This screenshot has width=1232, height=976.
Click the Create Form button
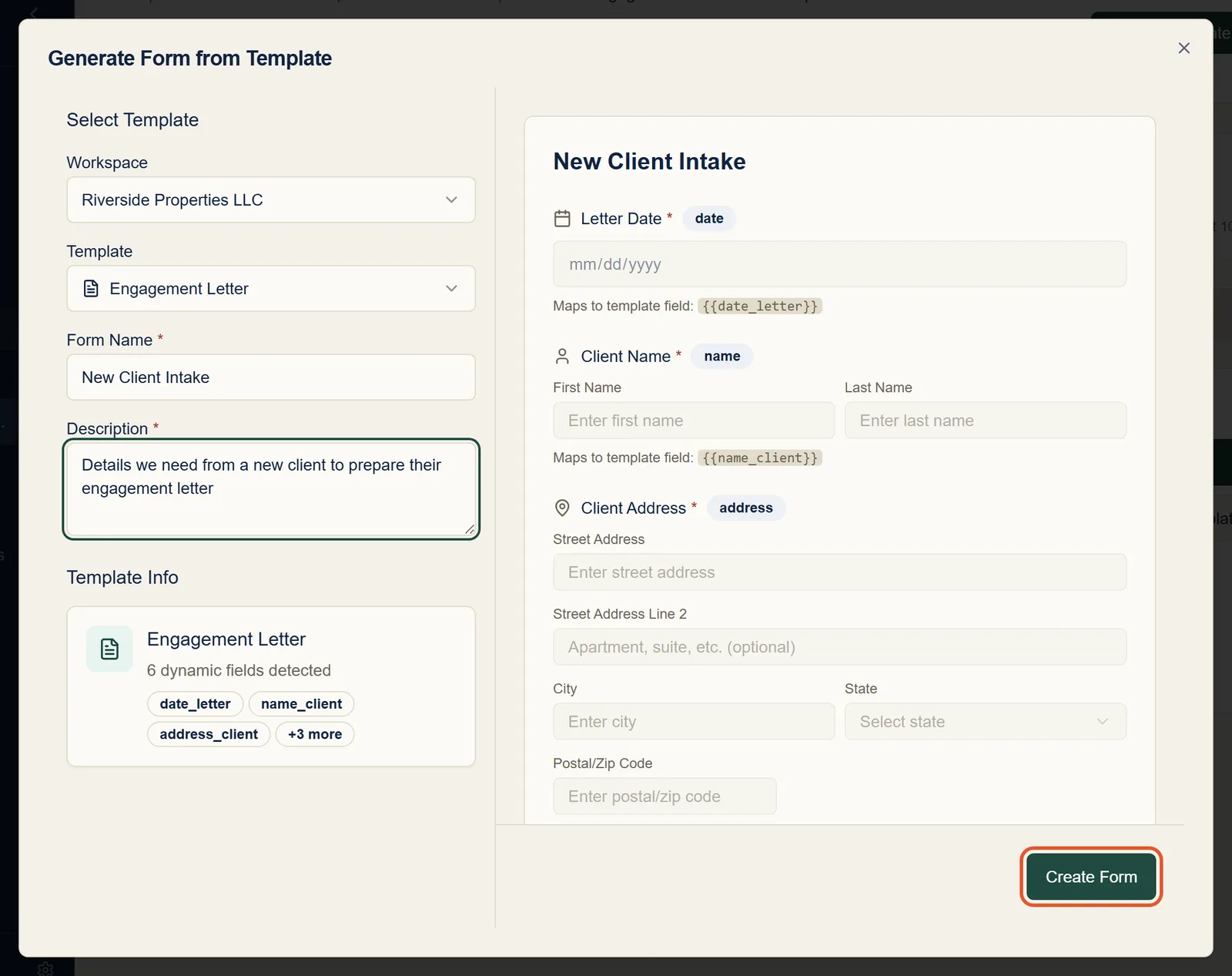click(x=1091, y=877)
